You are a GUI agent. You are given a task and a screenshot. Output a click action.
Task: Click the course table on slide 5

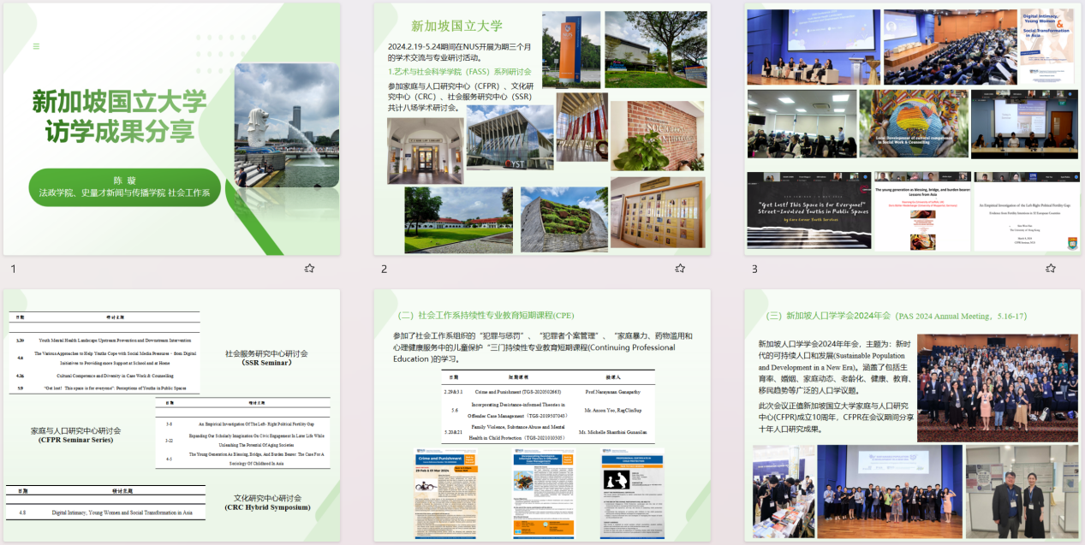523,406
